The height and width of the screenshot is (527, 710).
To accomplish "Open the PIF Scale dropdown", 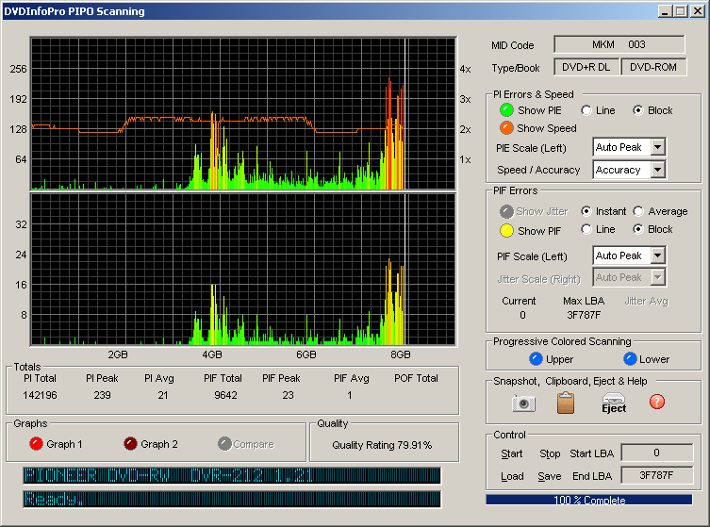I will point(658,255).
